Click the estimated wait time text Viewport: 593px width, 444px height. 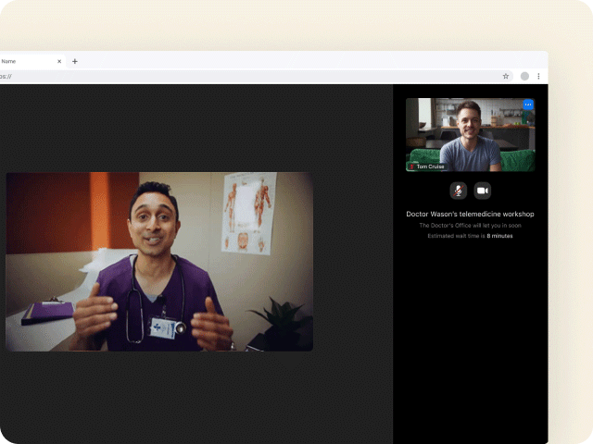point(470,236)
